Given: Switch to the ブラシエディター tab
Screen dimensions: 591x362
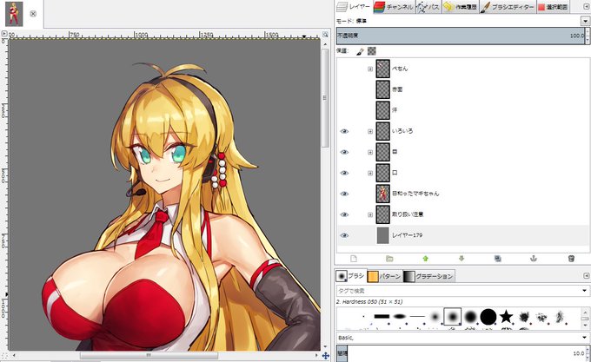Looking at the screenshot, I should click(x=508, y=7).
